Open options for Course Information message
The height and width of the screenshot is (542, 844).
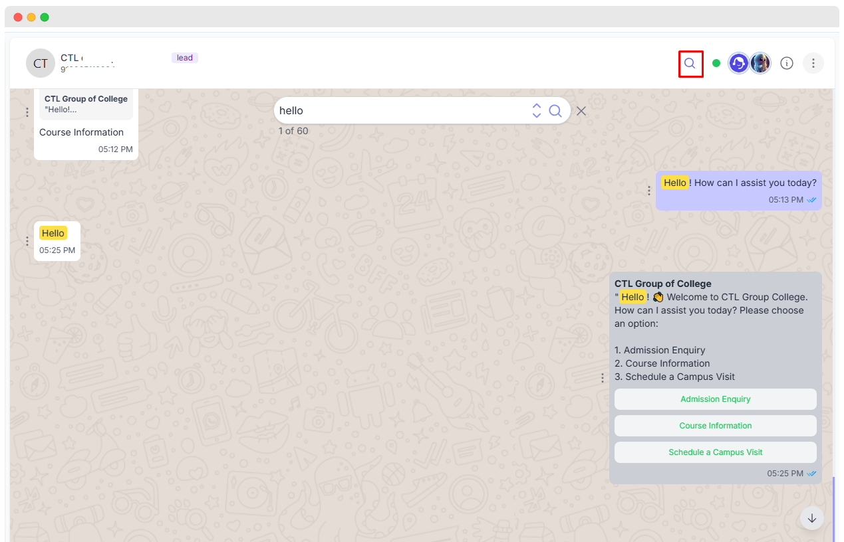(27, 112)
